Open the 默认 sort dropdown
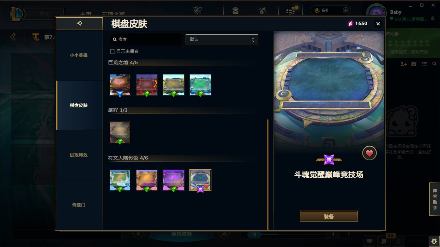 pyautogui.click(x=222, y=39)
